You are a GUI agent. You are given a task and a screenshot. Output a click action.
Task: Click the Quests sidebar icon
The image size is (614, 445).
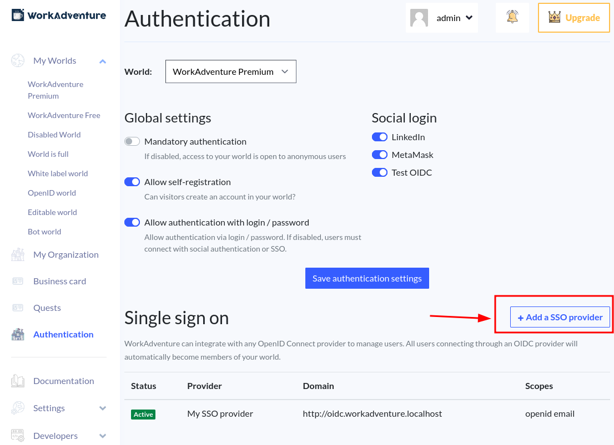(x=18, y=308)
